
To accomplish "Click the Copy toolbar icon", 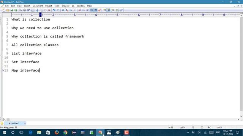I will [41, 10].
